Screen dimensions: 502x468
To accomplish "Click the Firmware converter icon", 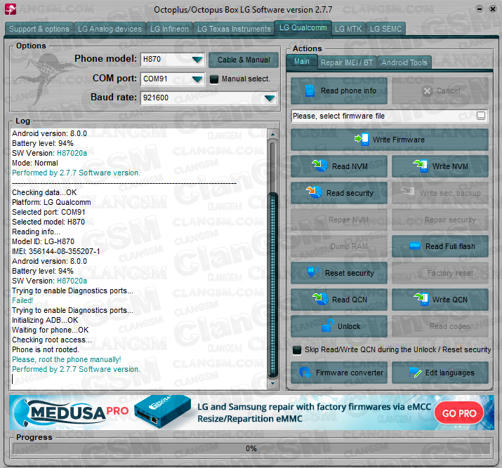I will (x=305, y=373).
